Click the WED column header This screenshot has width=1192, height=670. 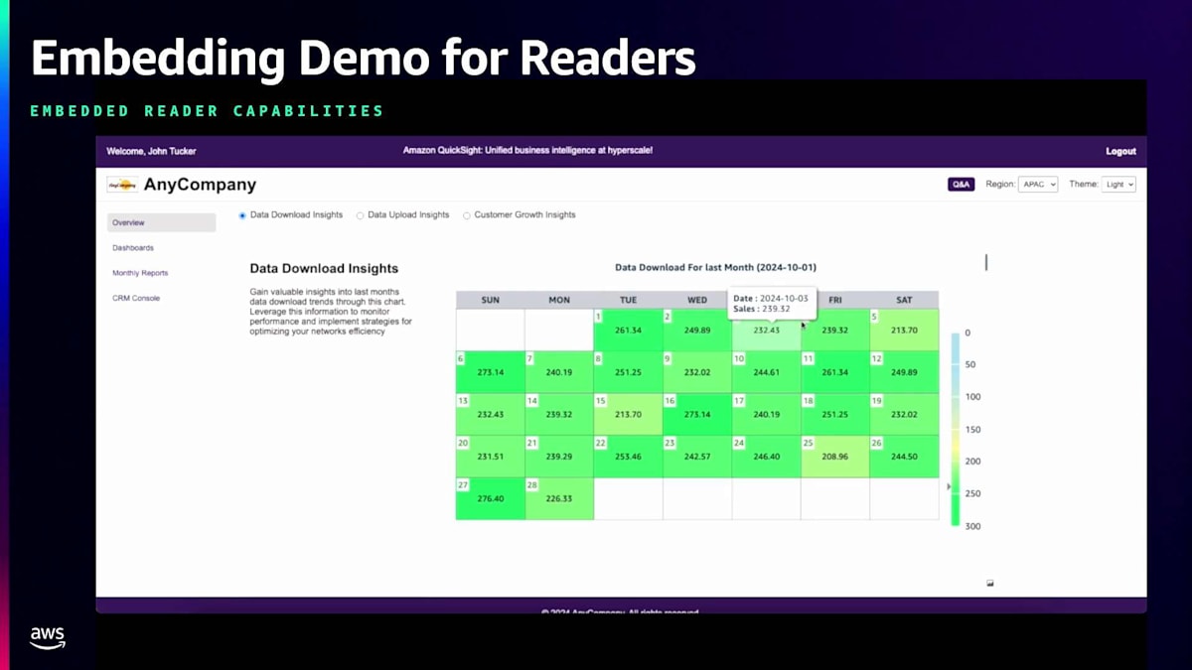tap(697, 300)
